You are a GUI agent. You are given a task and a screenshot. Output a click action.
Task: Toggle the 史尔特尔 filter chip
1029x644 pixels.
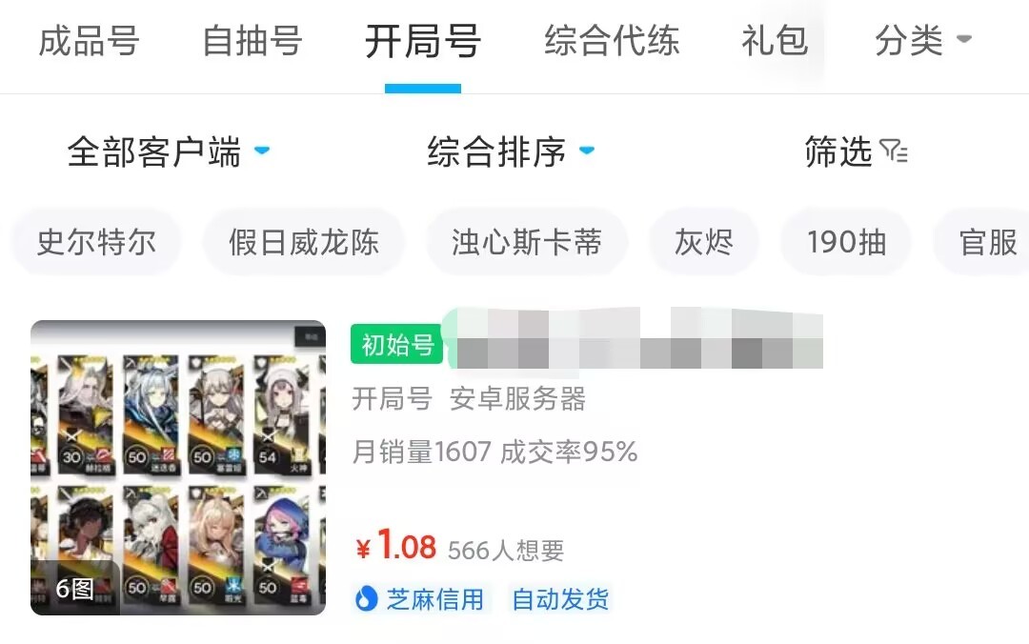[x=96, y=242]
